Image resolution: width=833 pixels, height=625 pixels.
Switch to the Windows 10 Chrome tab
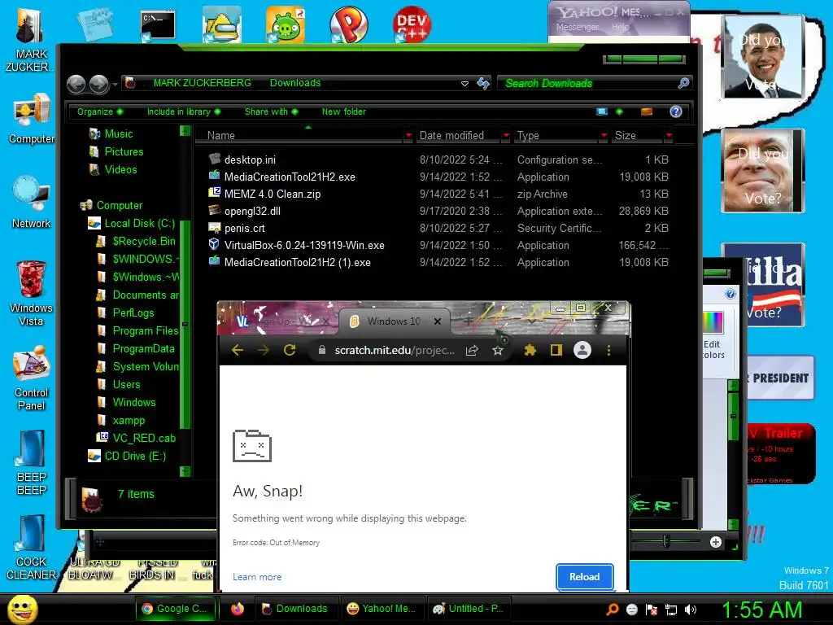[x=395, y=321]
